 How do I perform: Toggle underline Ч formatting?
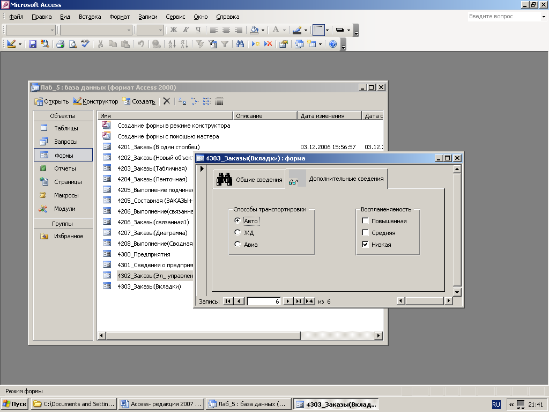pyautogui.click(x=198, y=30)
